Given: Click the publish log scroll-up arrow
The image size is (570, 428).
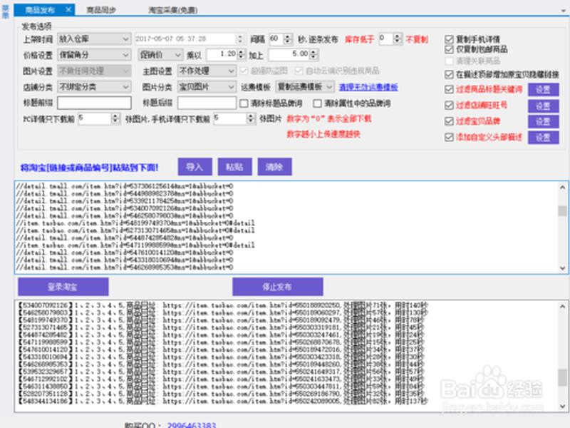Looking at the screenshot, I should [x=562, y=307].
